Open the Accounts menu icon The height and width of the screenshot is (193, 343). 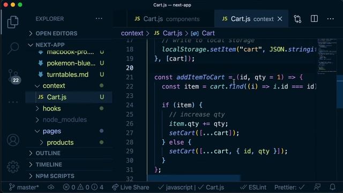coord(13,140)
